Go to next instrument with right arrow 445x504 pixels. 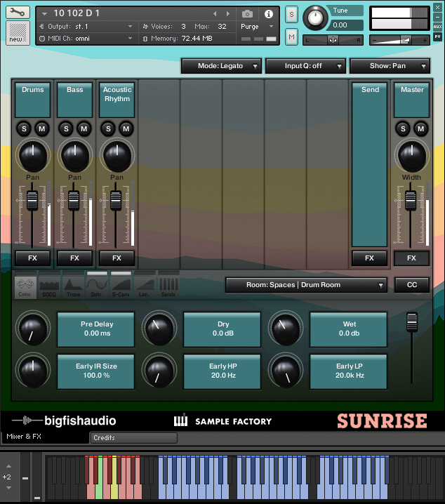228,14
